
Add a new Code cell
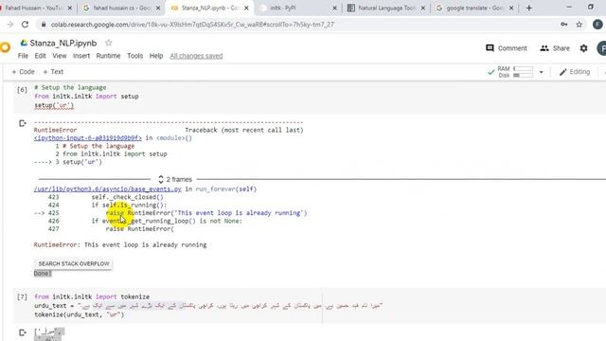[23, 72]
